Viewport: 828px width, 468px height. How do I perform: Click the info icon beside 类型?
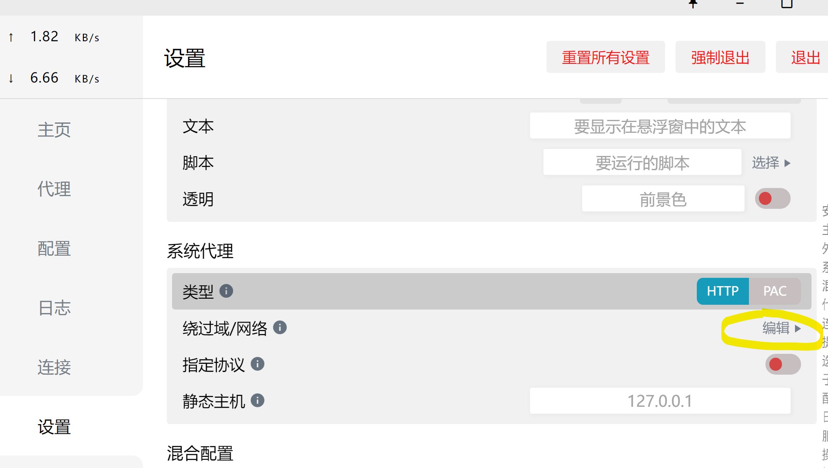coord(226,291)
